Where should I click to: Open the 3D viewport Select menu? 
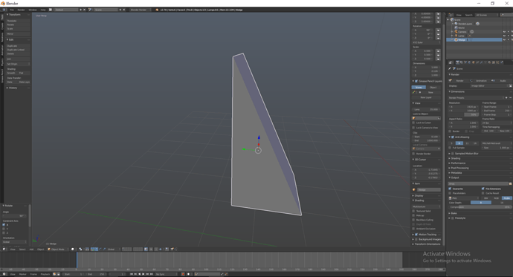(22, 250)
